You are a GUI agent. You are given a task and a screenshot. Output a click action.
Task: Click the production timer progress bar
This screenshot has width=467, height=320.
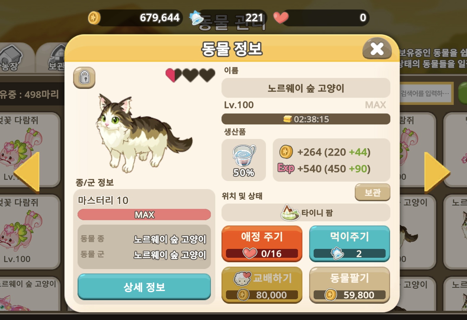(x=306, y=119)
